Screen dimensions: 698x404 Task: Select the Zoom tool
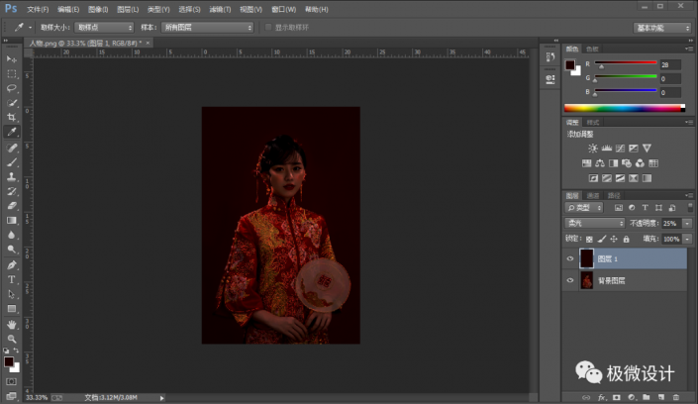pos(12,339)
